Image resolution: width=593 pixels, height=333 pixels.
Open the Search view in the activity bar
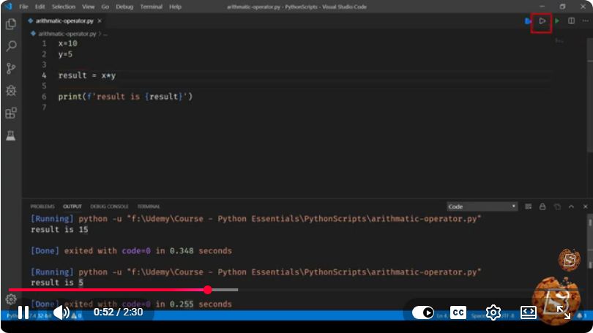point(11,46)
